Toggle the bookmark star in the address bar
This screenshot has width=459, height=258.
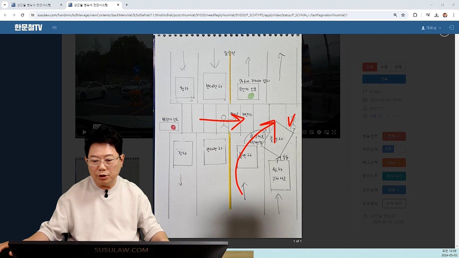(x=403, y=15)
